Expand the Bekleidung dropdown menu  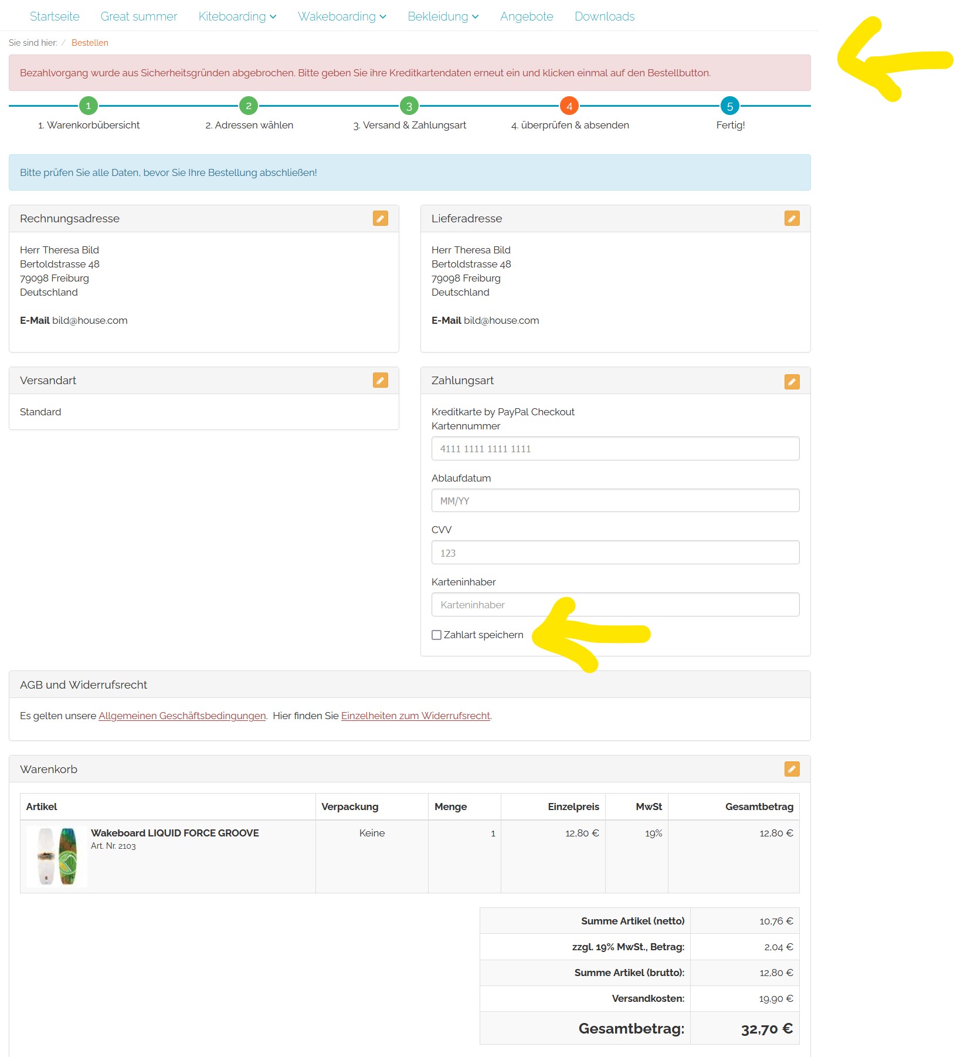point(443,16)
